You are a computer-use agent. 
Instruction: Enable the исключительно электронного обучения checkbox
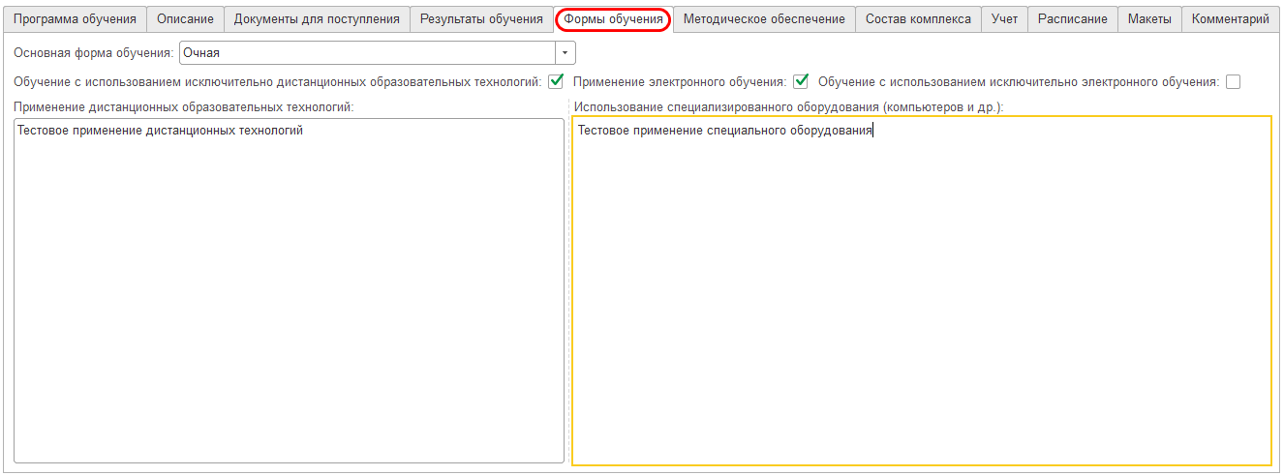pos(1233,82)
